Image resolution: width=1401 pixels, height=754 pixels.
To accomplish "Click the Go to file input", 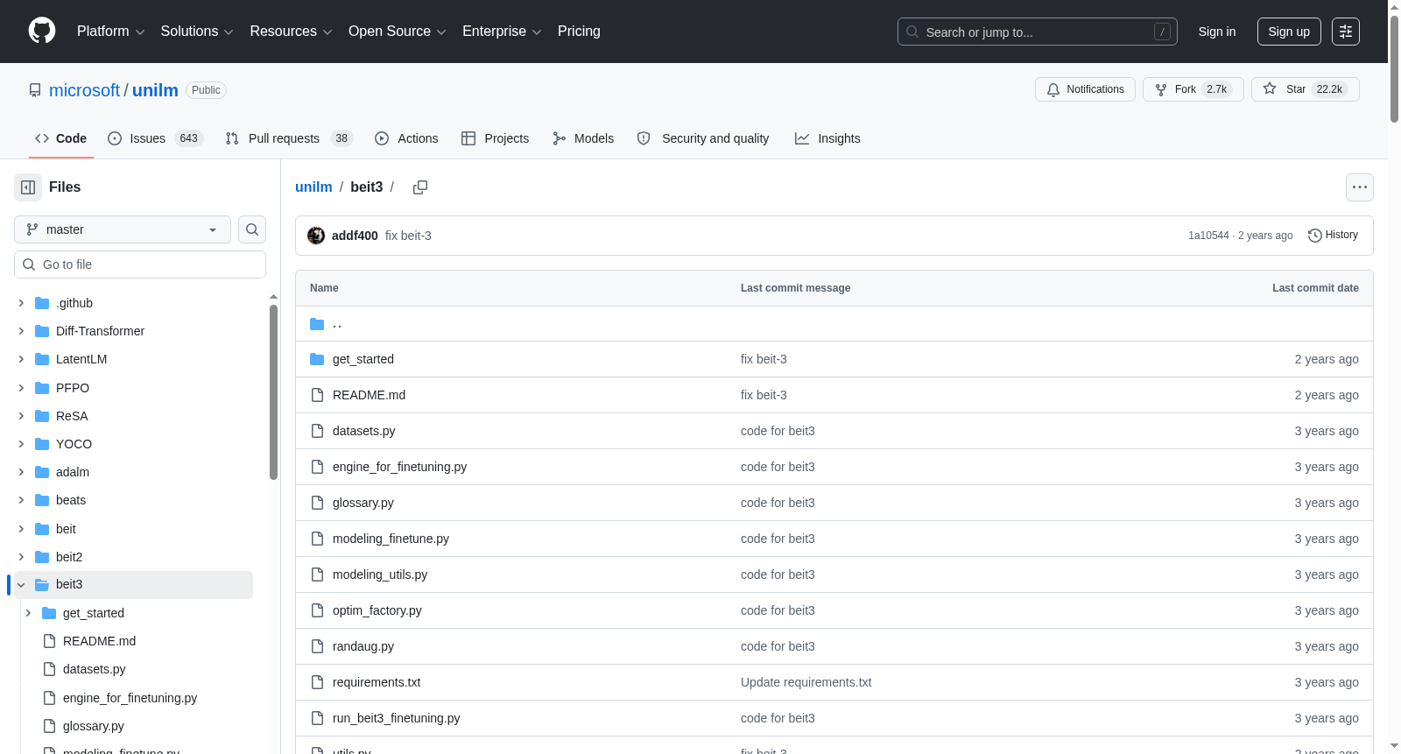I will (140, 264).
